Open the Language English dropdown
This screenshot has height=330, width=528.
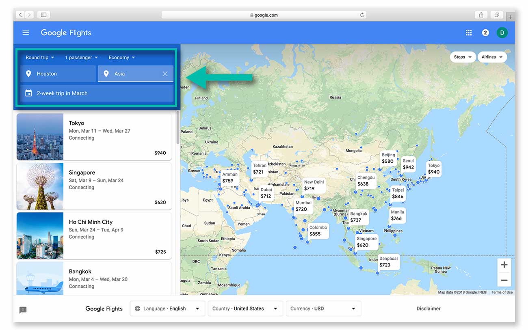click(x=167, y=308)
